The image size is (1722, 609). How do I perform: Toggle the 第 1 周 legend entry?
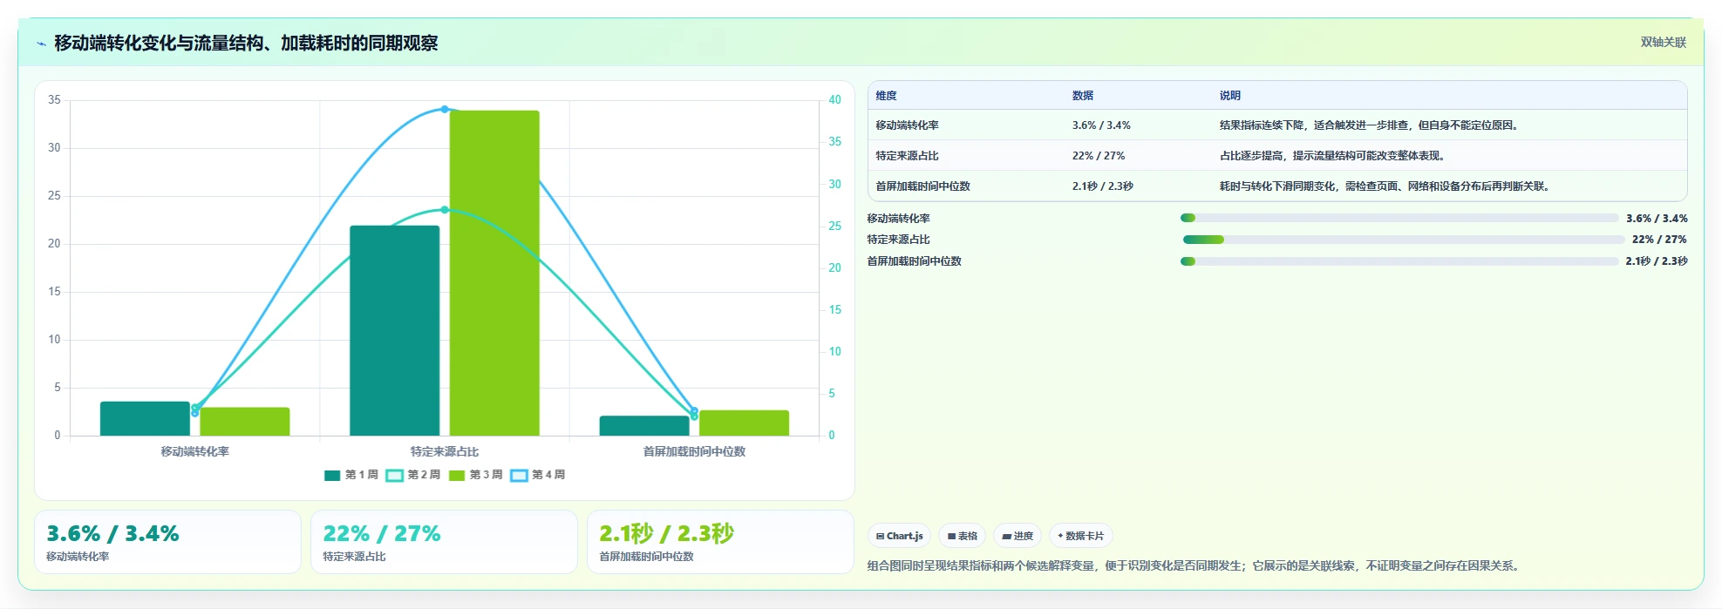point(351,475)
